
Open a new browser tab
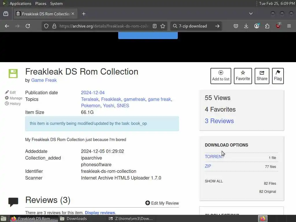point(84,14)
